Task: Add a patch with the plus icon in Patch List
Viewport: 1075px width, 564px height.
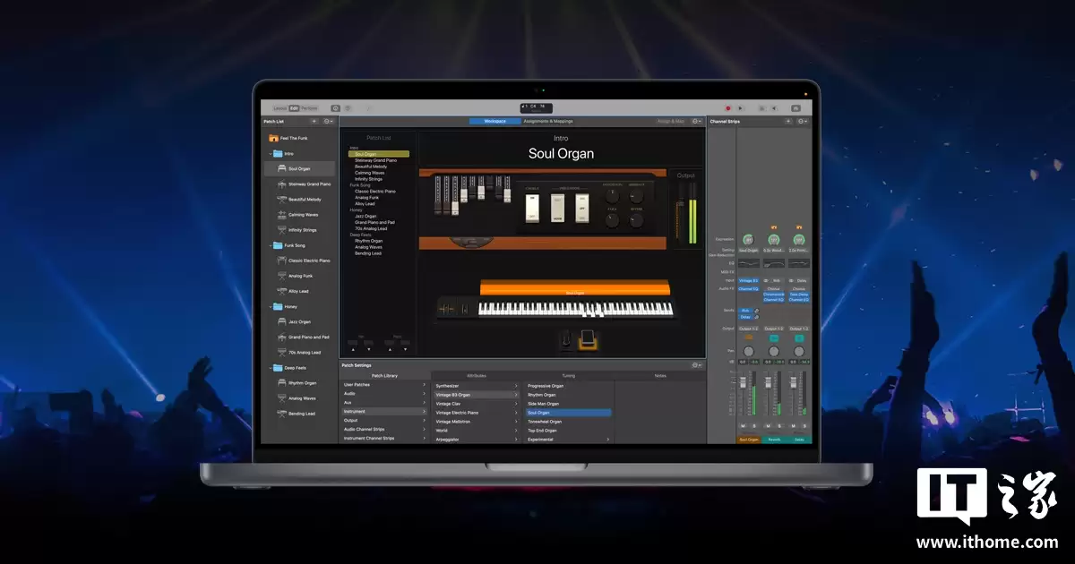Action: click(314, 121)
